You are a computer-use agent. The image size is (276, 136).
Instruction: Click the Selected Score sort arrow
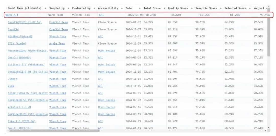click(249, 8)
